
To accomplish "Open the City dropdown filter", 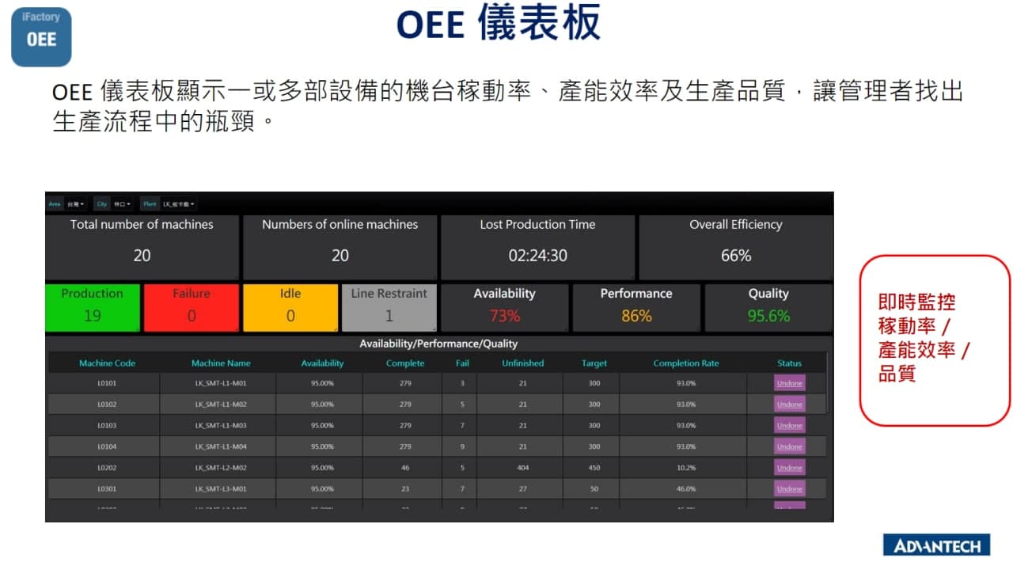I will click(x=121, y=204).
